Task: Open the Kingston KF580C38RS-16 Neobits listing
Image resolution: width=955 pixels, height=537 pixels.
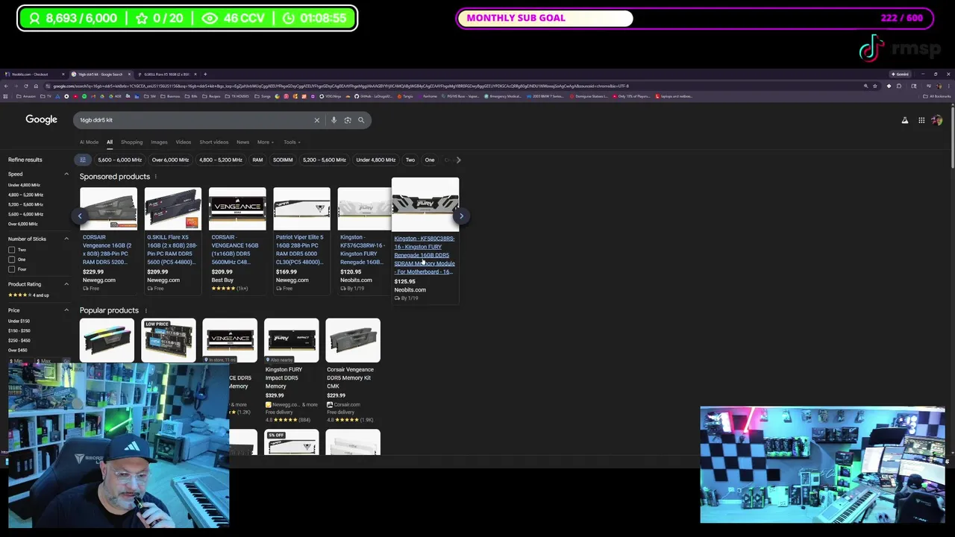Action: [x=425, y=240]
